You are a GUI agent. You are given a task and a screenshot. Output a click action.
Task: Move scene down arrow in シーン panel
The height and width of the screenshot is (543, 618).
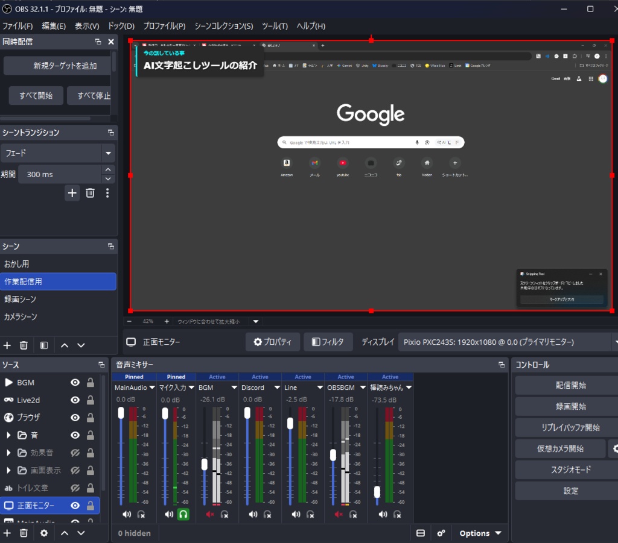tap(81, 345)
